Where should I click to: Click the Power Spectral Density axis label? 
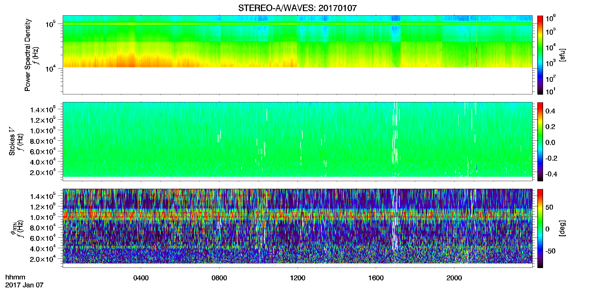(x=28, y=55)
